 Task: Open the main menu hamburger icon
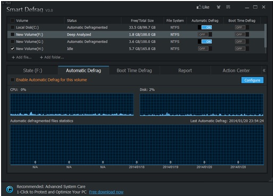pos(228,7)
